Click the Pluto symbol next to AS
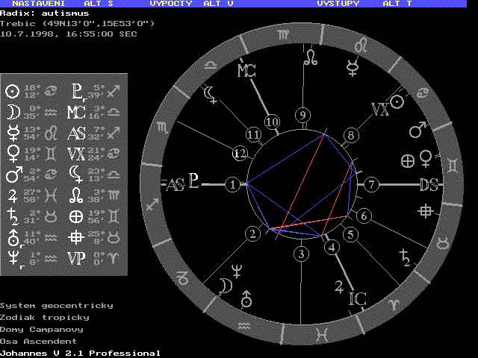 click(x=194, y=183)
